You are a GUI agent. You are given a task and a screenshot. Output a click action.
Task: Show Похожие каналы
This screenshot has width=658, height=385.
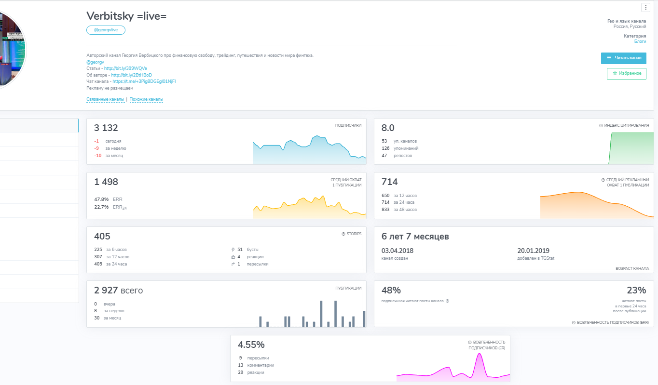[146, 99]
